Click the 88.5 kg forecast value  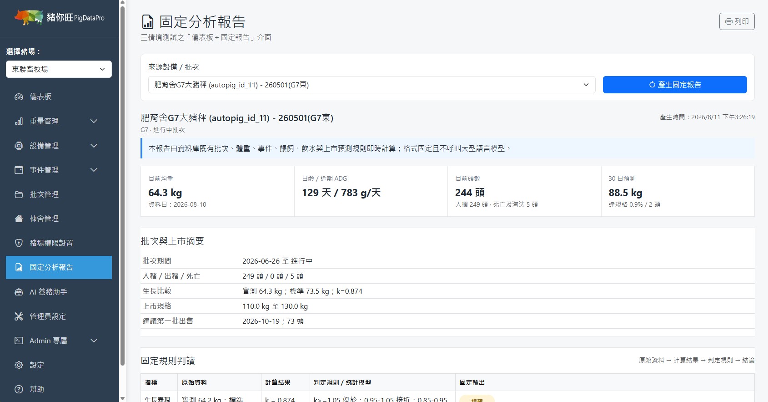(x=625, y=193)
